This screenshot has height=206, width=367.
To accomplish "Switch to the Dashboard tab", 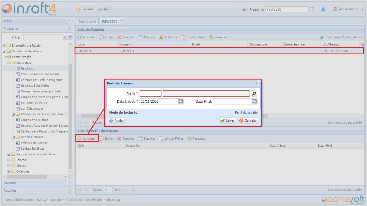I will 87,21.
